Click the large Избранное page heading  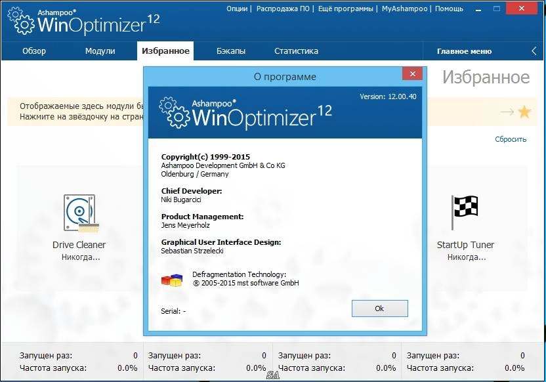click(x=486, y=77)
